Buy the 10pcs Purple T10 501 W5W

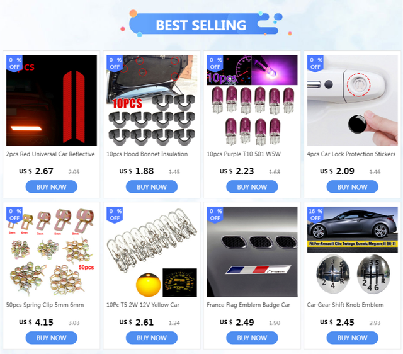point(252,187)
